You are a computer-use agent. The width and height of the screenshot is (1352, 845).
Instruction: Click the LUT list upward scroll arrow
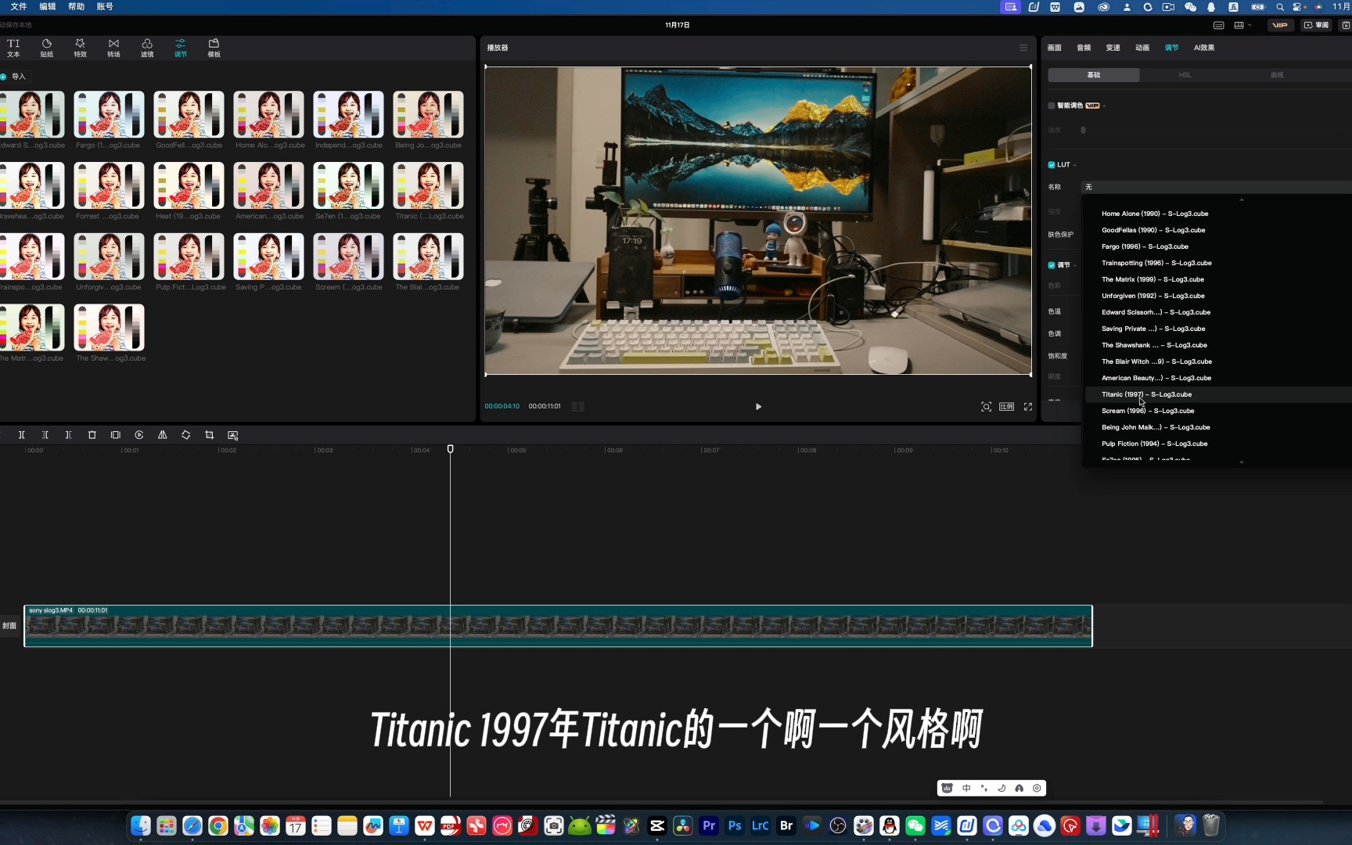(1242, 200)
